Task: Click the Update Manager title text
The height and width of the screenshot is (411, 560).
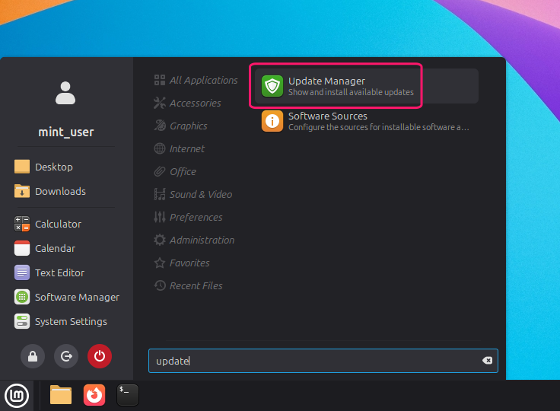Action: [x=326, y=81]
